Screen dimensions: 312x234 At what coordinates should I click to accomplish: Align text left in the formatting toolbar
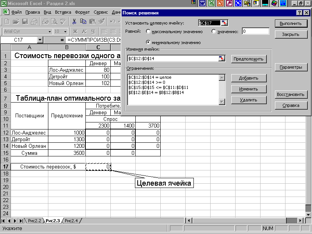pyautogui.click(x=104, y=32)
